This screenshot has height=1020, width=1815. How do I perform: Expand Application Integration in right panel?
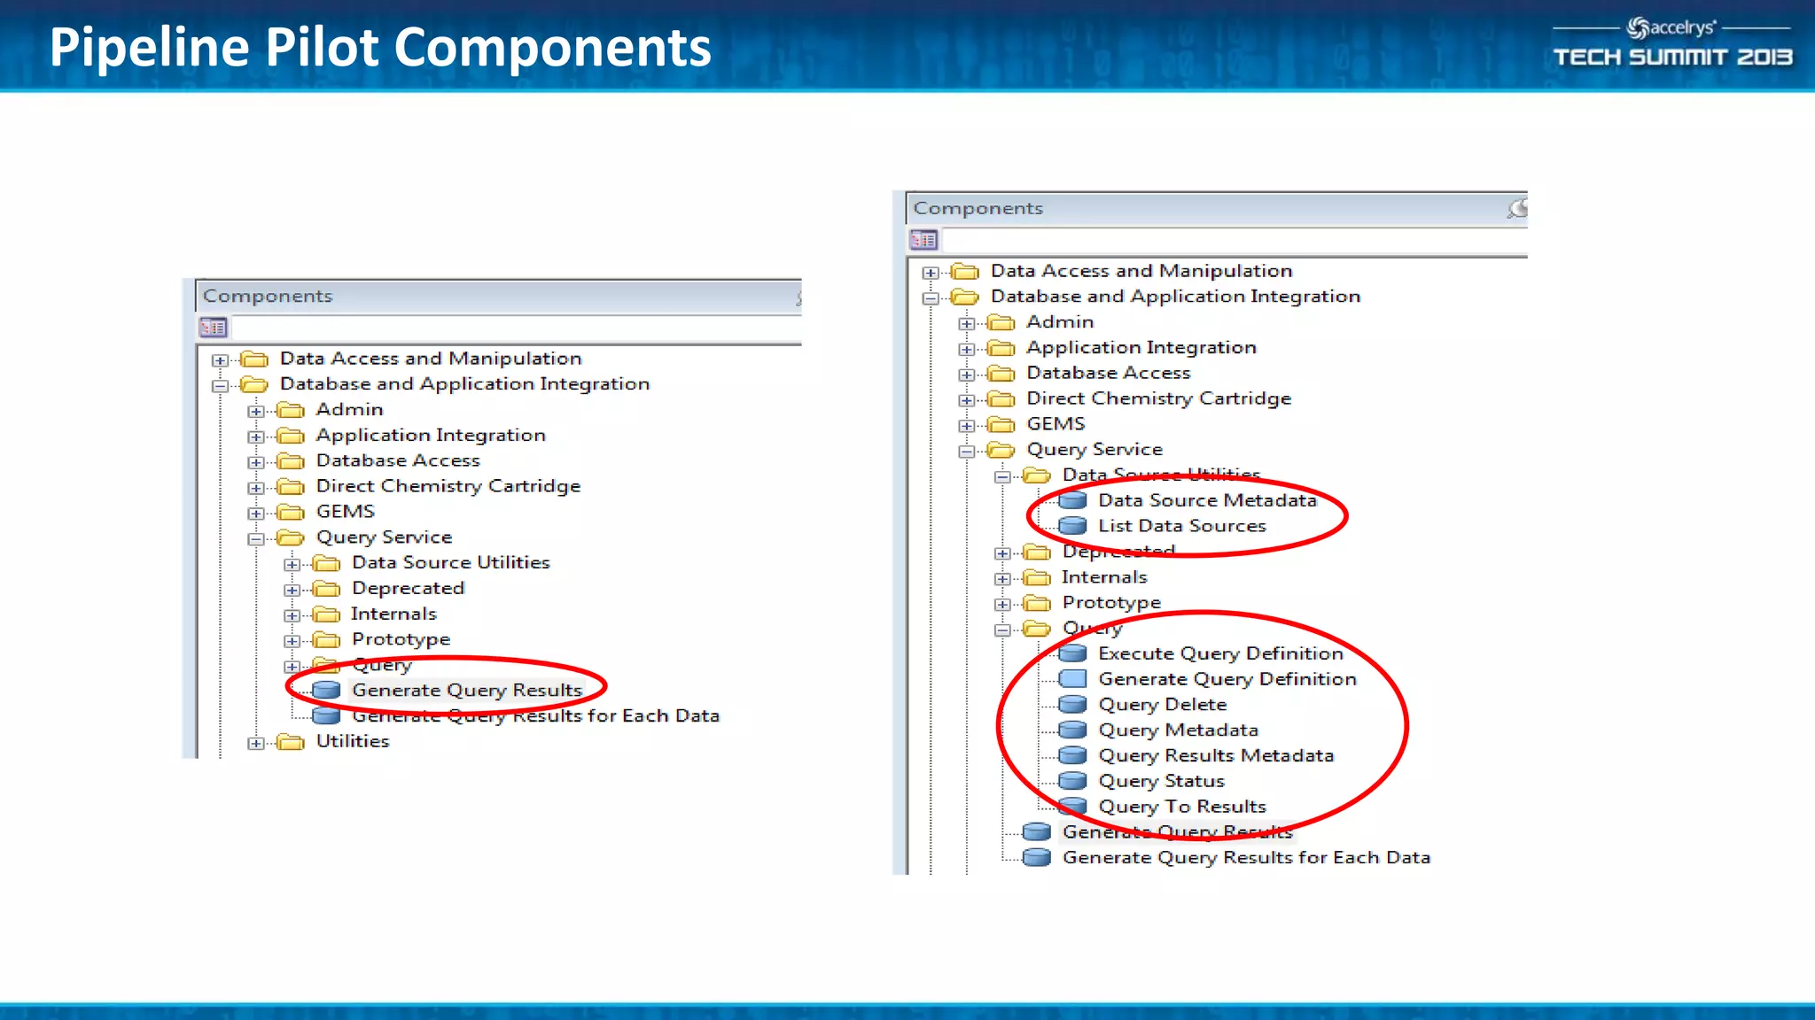(x=967, y=350)
